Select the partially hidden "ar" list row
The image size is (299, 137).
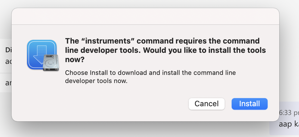tap(8, 83)
